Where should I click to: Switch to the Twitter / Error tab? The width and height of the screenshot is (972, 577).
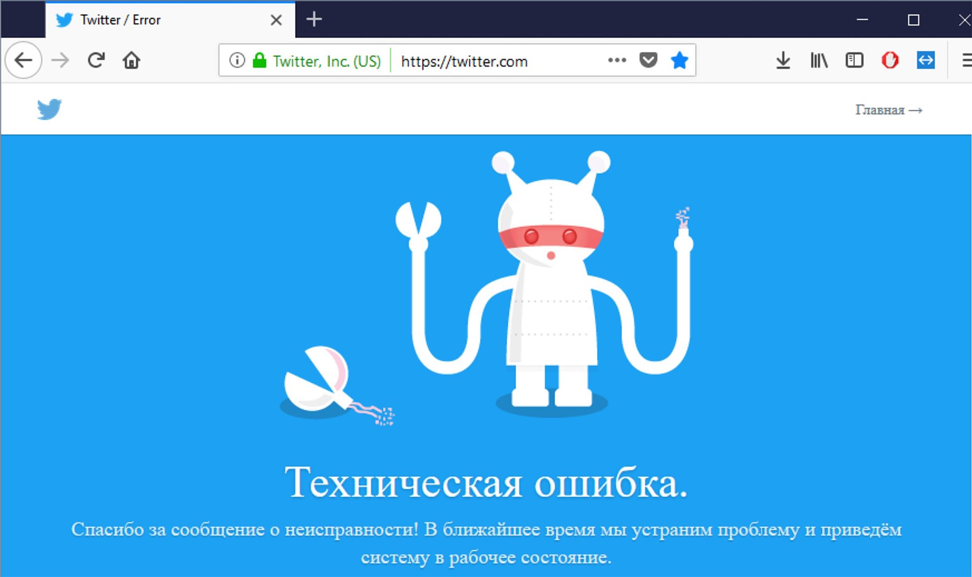[x=170, y=20]
